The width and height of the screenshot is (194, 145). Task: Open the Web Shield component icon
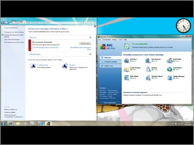click(x=126, y=78)
